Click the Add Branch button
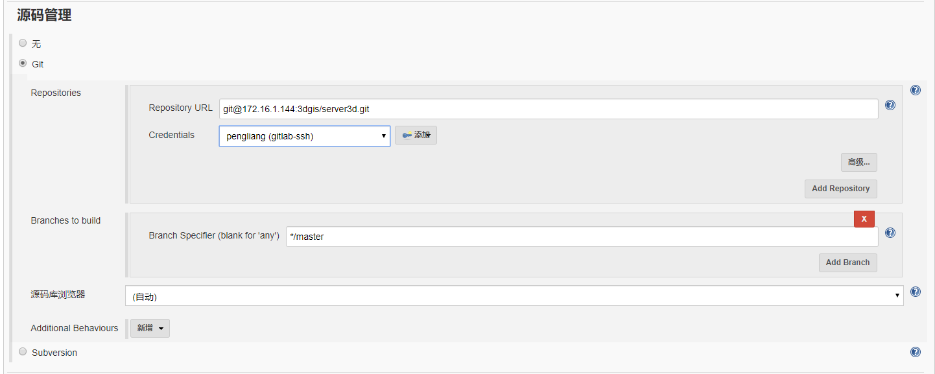Viewport: 935px width, 374px height. (x=847, y=263)
